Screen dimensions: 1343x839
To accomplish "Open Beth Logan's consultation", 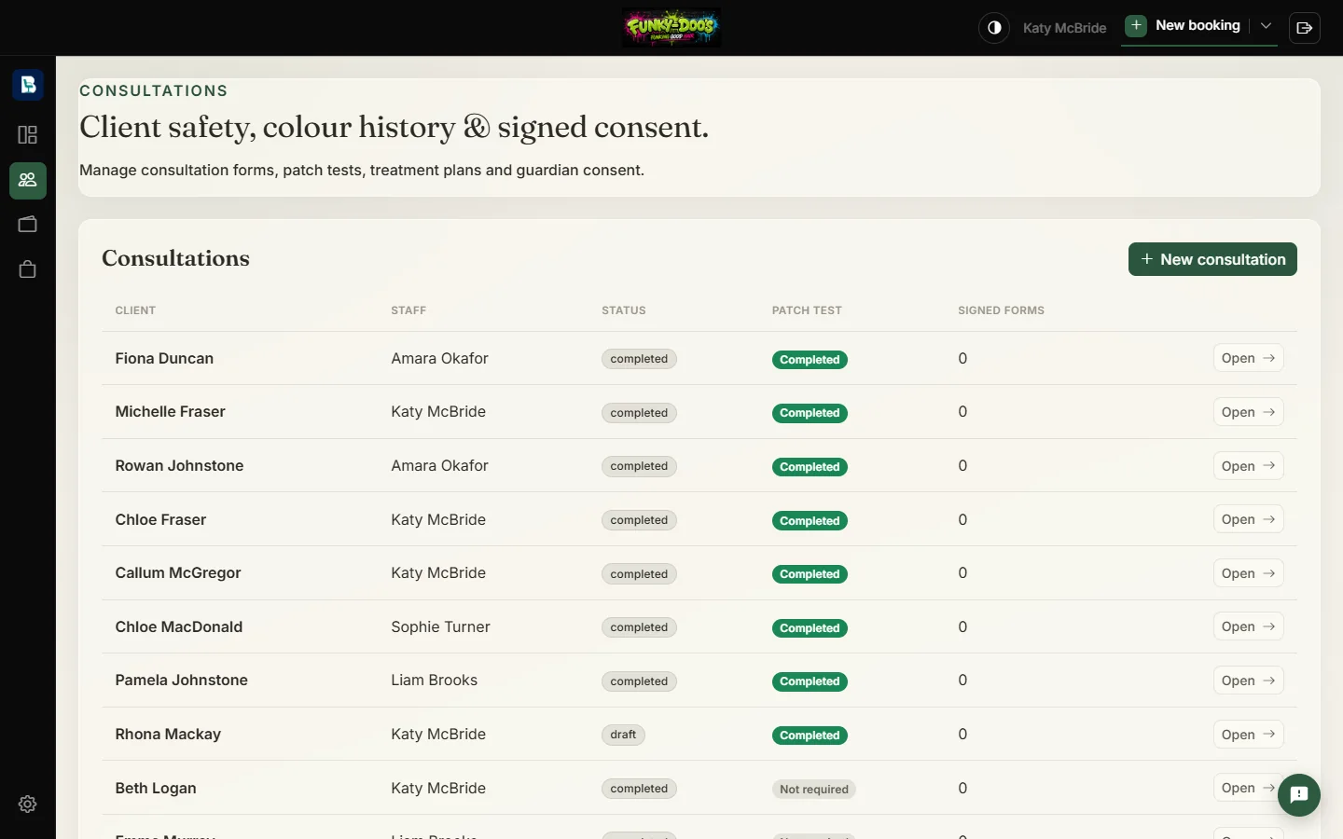I will (1248, 788).
